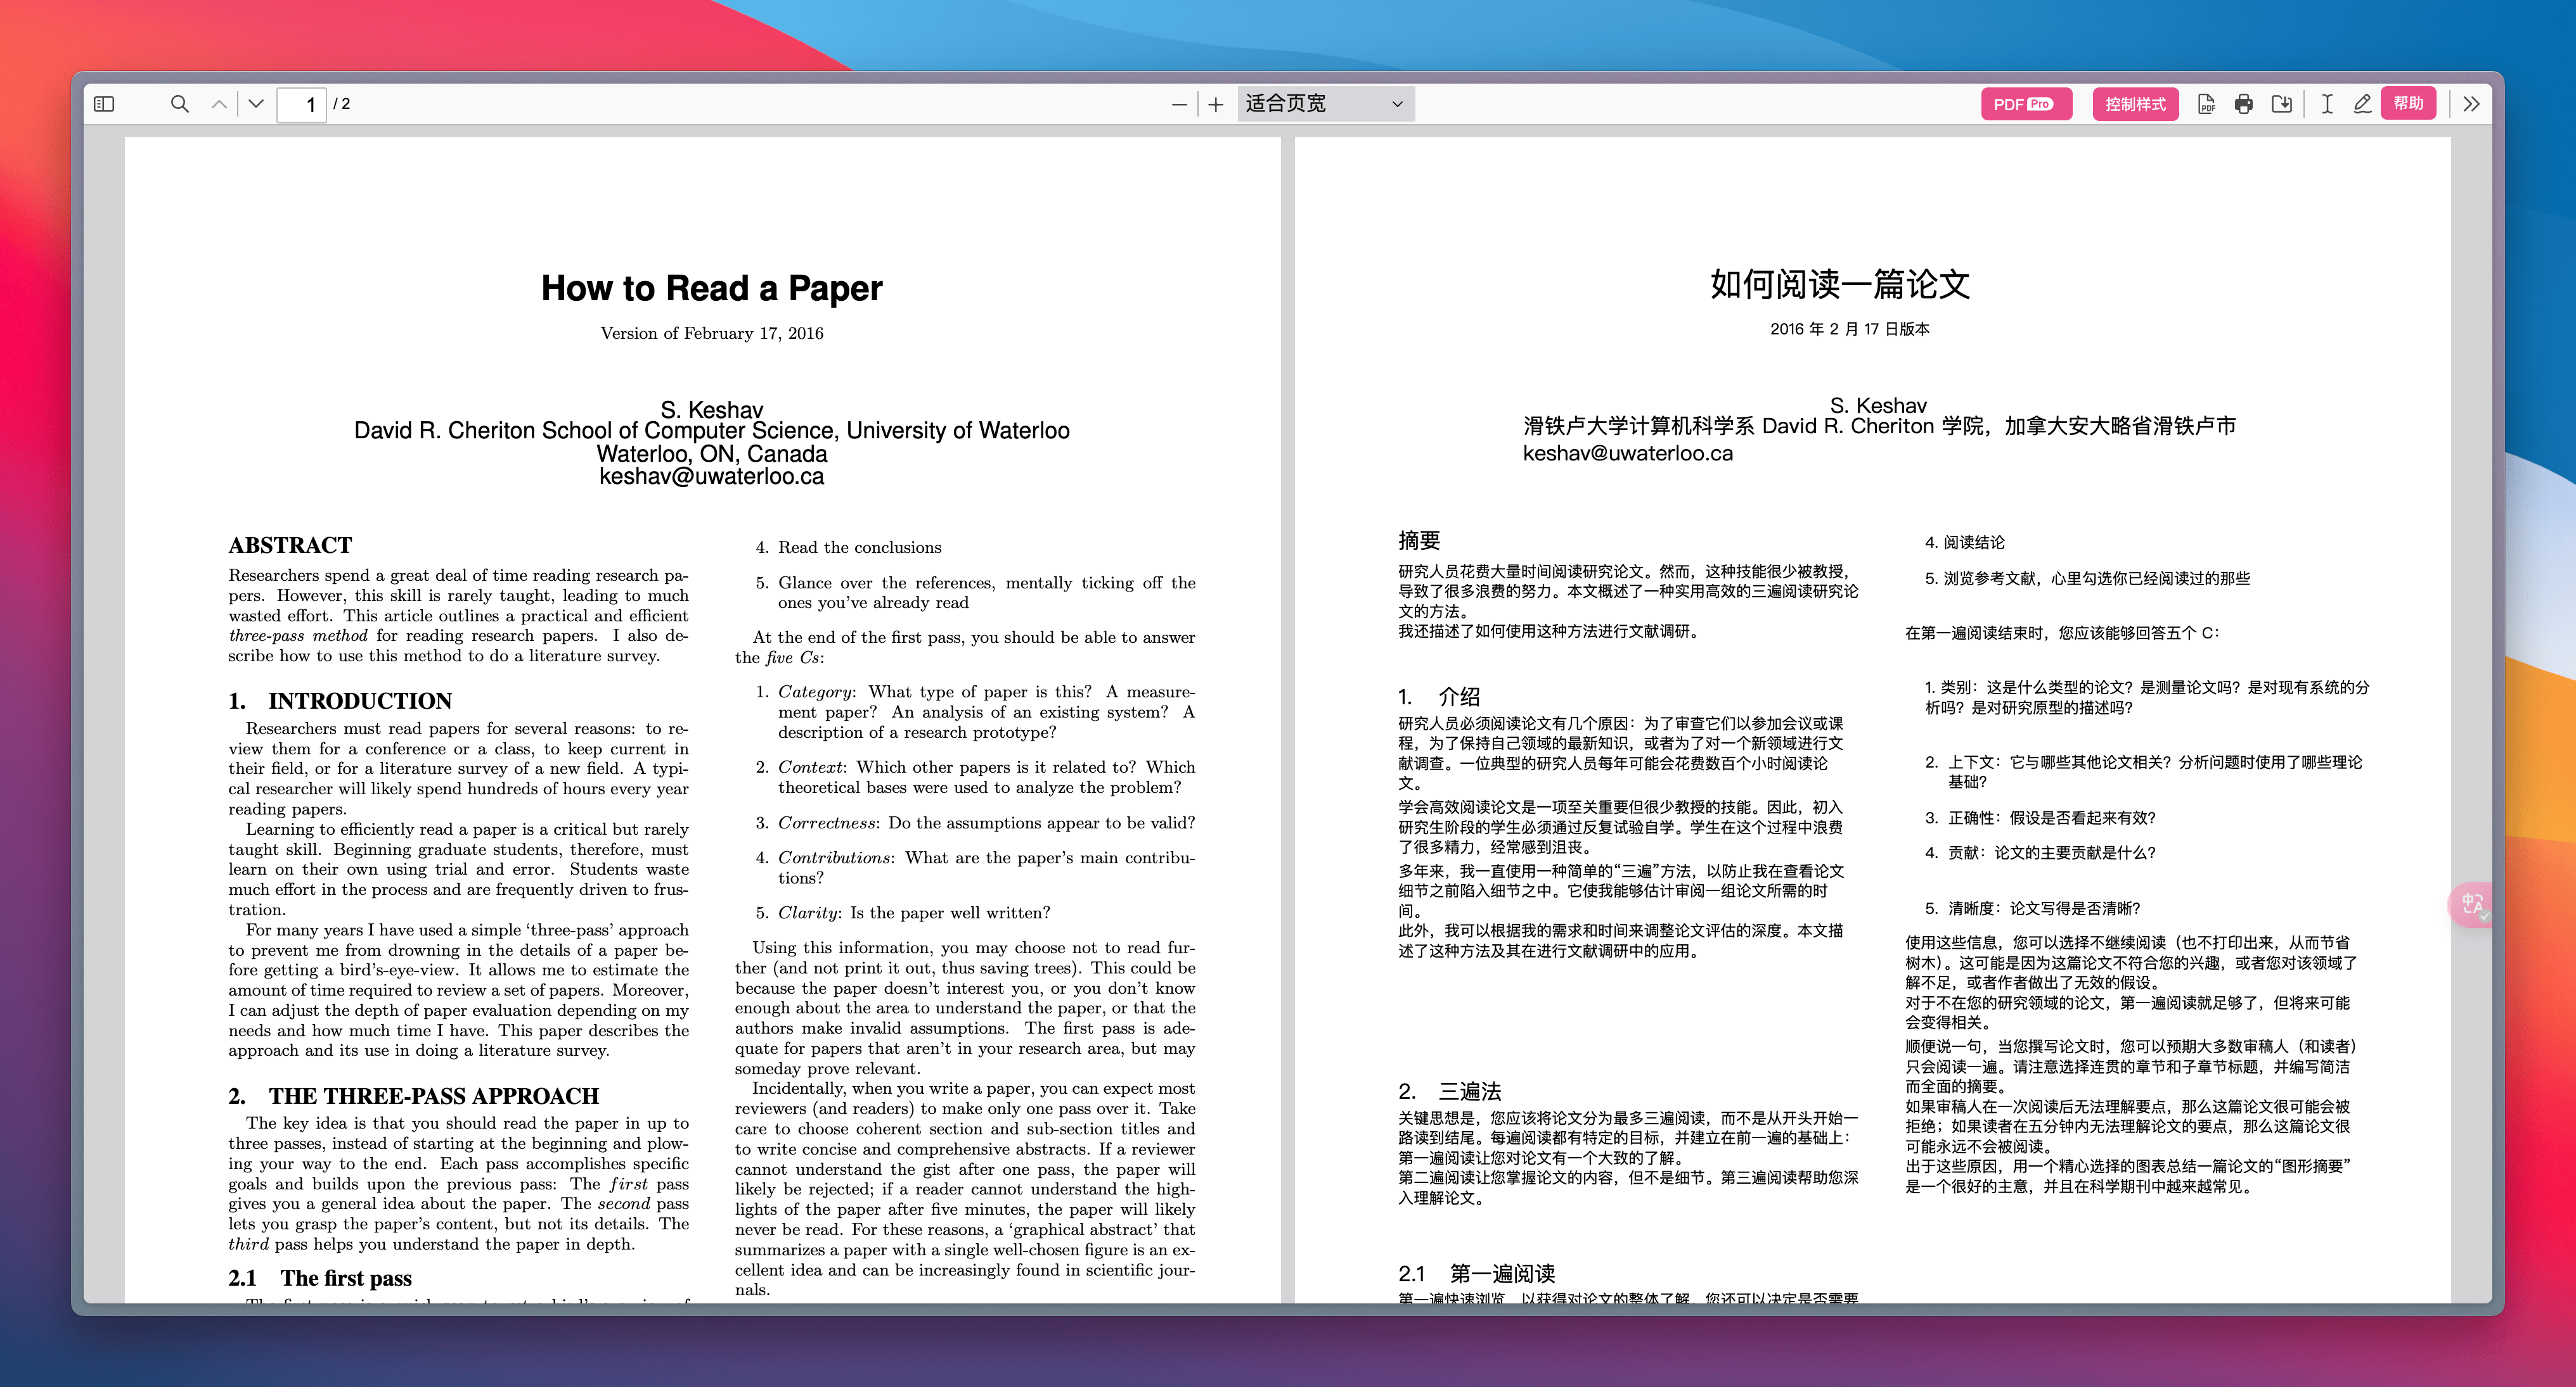Open the search magnifier in toolbar
Image resolution: width=2576 pixels, height=1387 pixels.
point(180,104)
